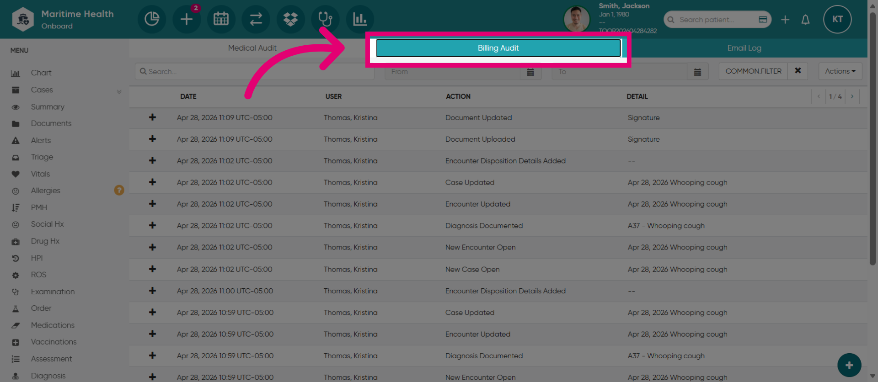This screenshot has width=878, height=382.
Task: Click the COMMON.FILTER button
Action: coord(753,71)
